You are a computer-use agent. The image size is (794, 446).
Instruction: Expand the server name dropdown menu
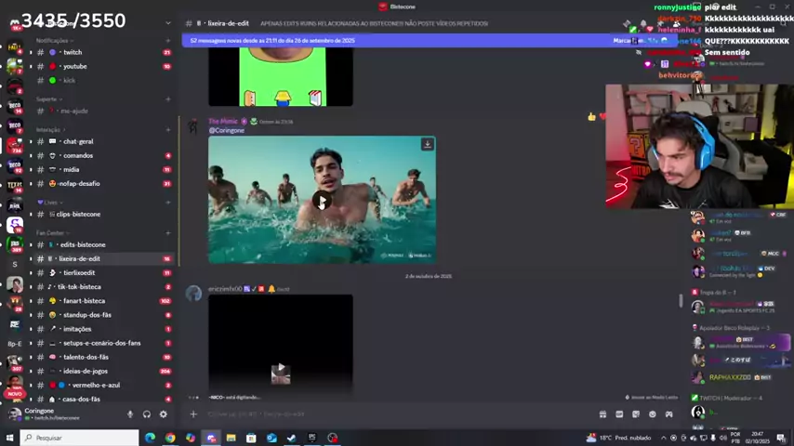point(167,22)
